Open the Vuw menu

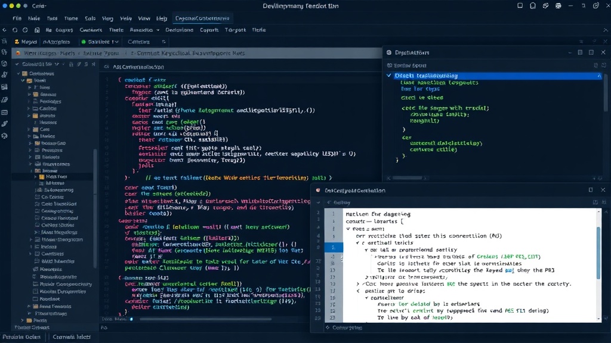tap(144, 18)
